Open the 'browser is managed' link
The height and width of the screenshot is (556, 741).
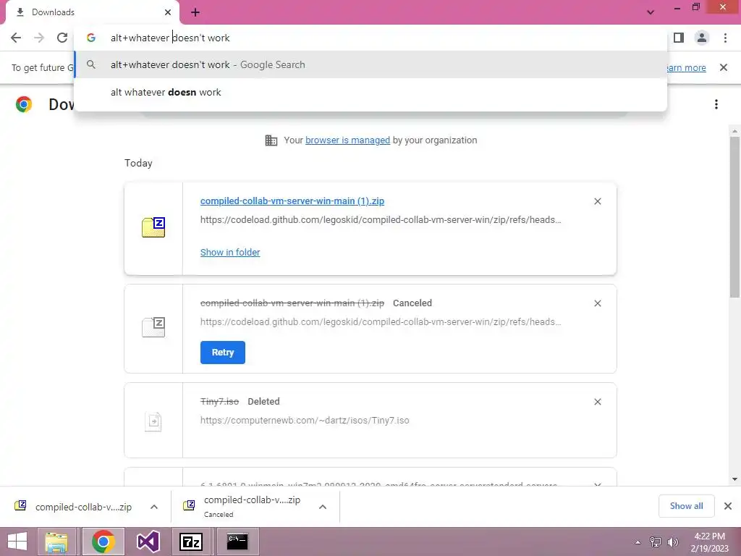[x=348, y=140]
